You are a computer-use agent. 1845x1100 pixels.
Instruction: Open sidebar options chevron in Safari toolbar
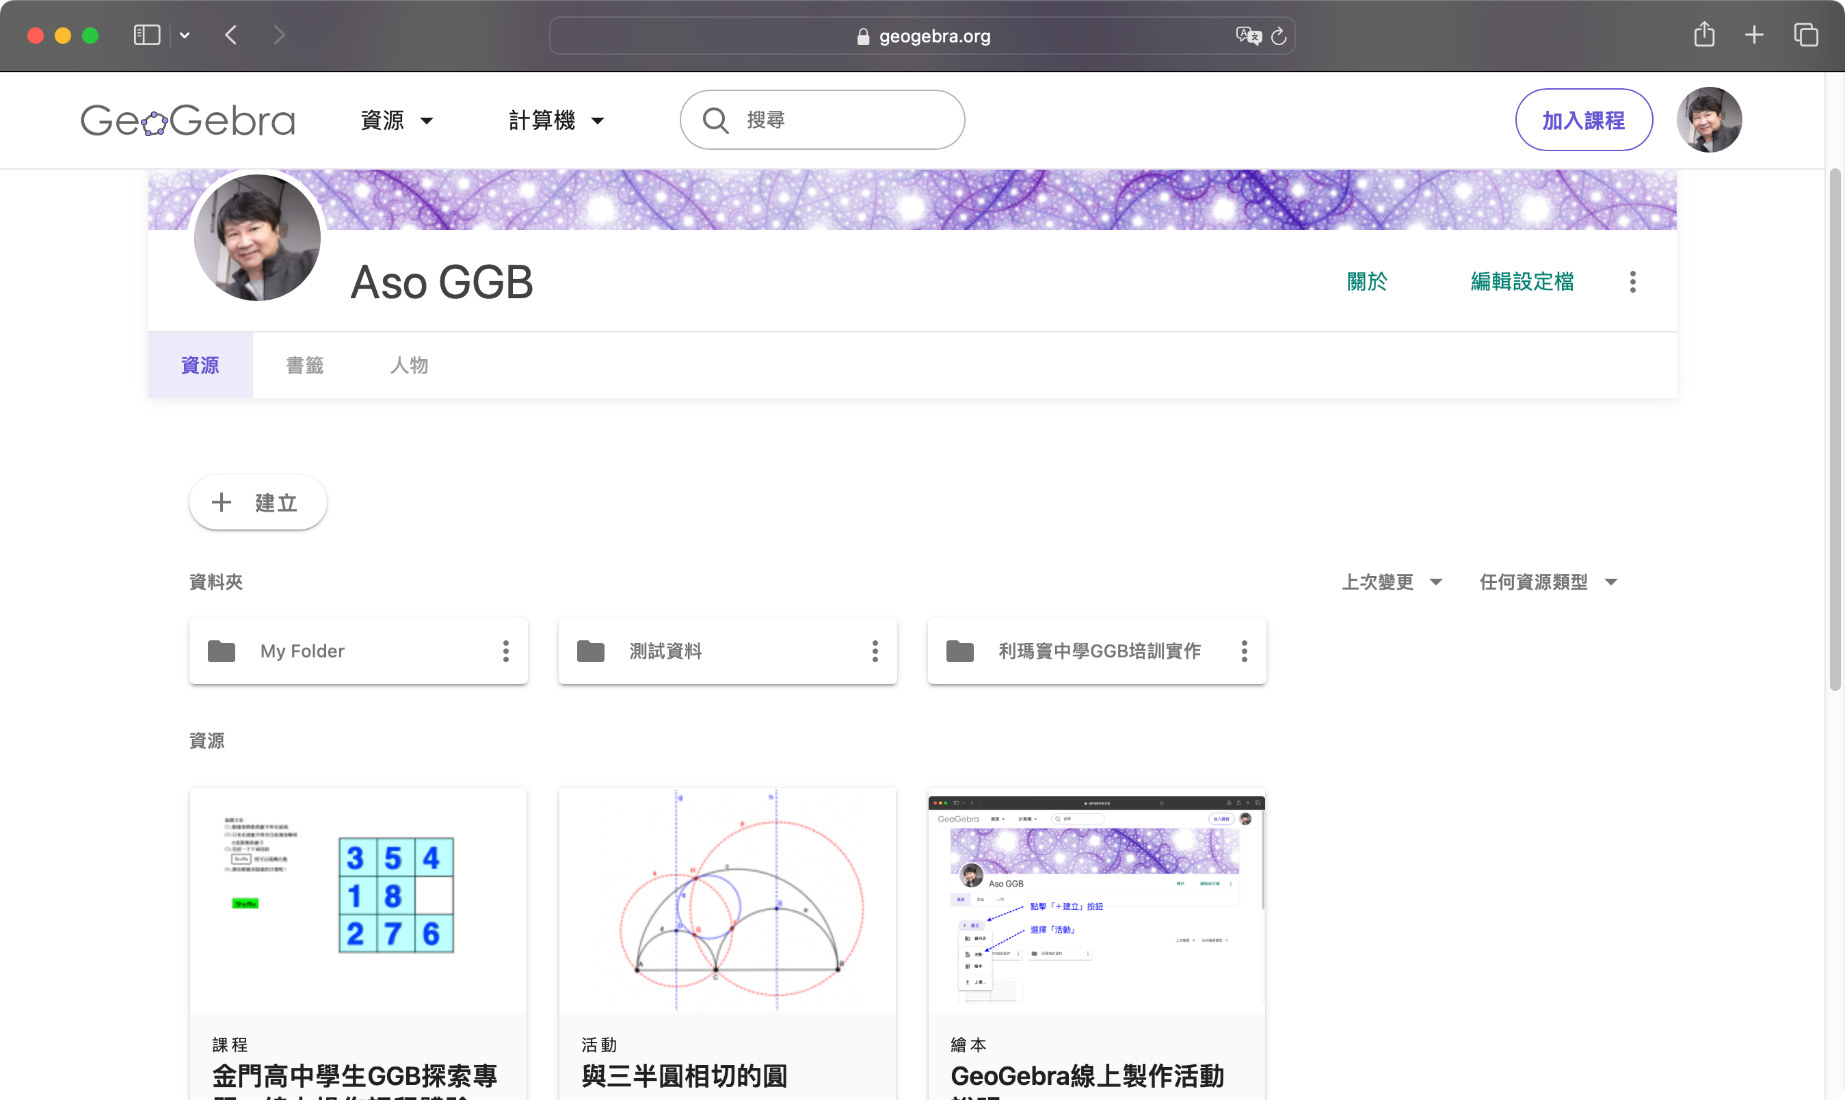185,35
